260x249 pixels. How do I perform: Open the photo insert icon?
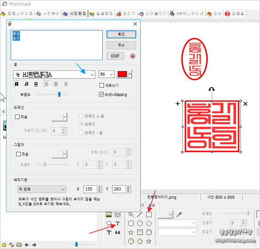click(108, 215)
